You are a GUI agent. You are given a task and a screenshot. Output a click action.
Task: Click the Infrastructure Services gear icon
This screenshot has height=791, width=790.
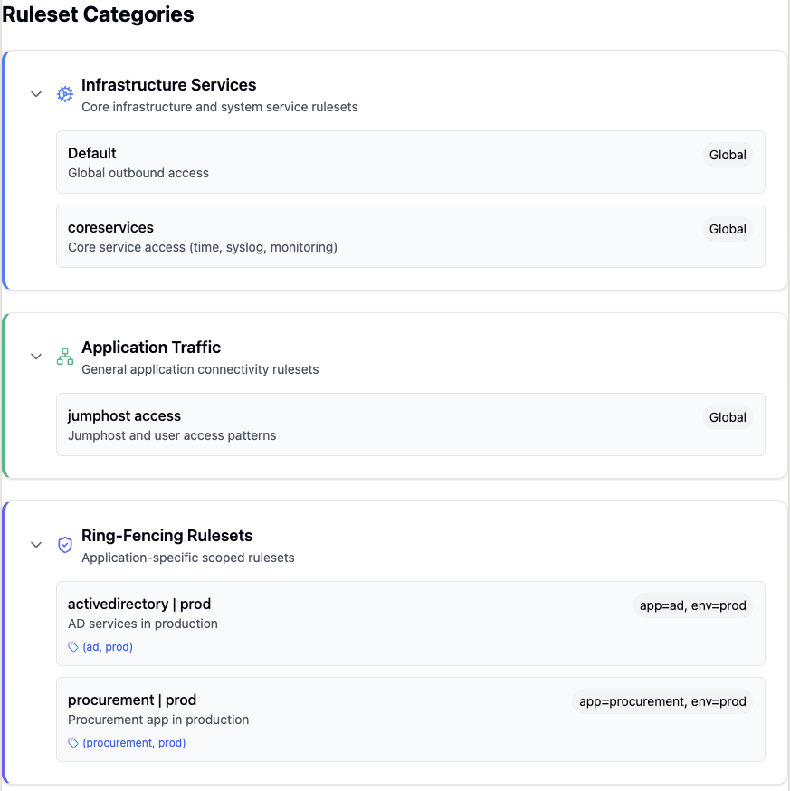(x=65, y=94)
